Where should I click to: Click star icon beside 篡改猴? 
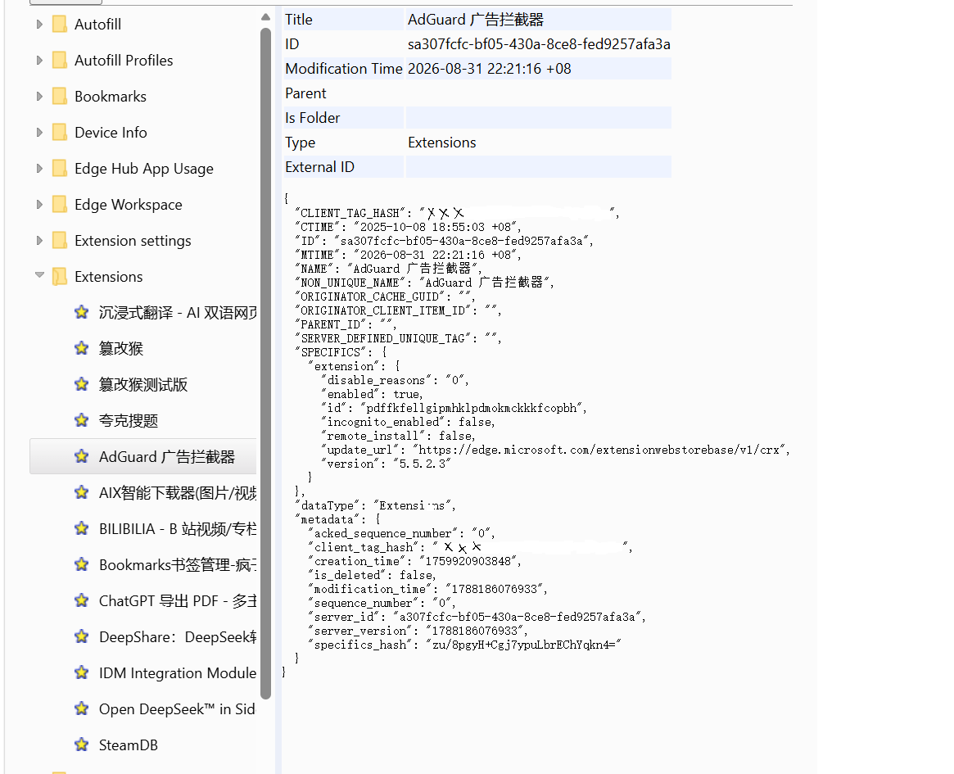(82, 348)
